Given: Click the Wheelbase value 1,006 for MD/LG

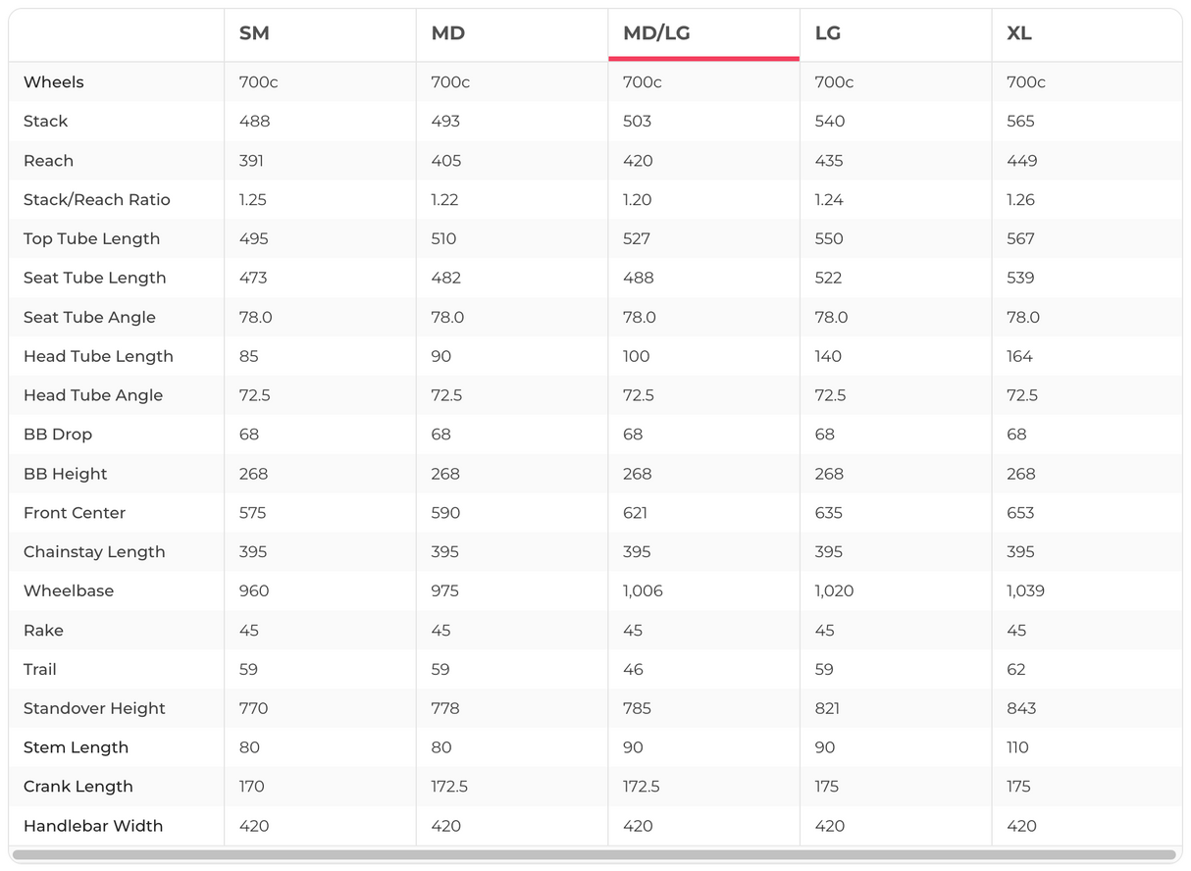Looking at the screenshot, I should click(x=643, y=591).
